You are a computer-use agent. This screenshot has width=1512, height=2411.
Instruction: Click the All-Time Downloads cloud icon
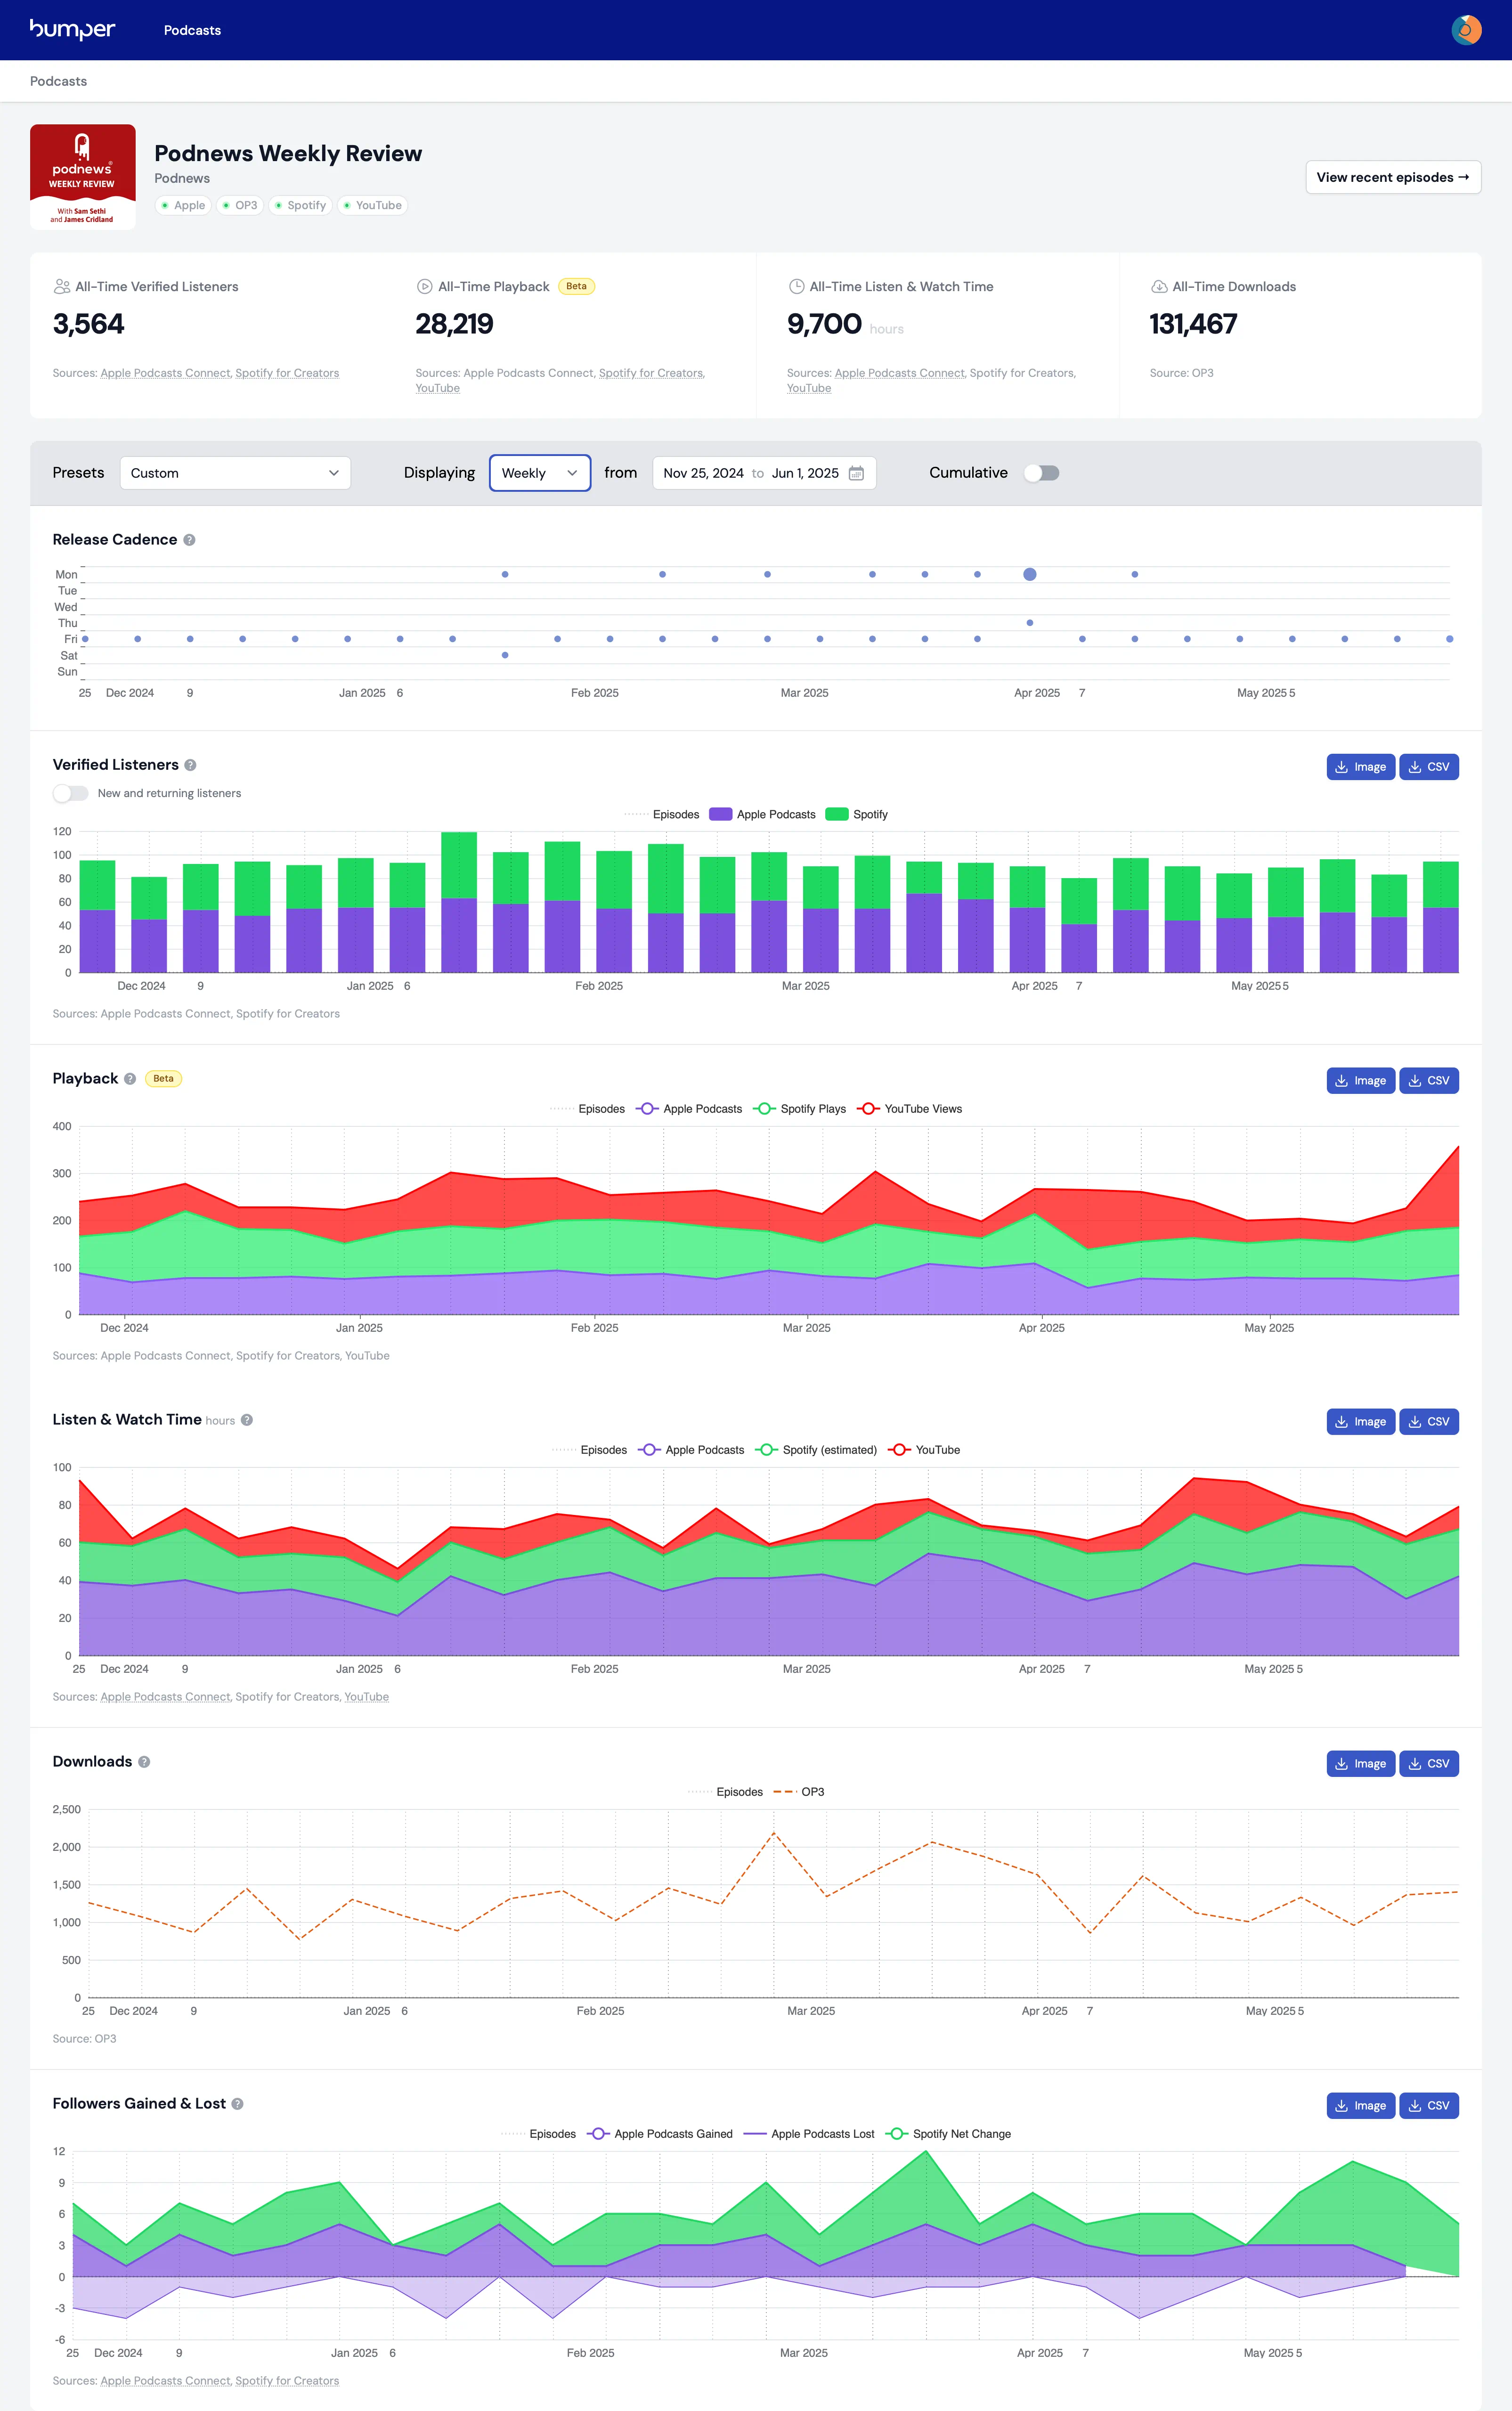(1159, 286)
